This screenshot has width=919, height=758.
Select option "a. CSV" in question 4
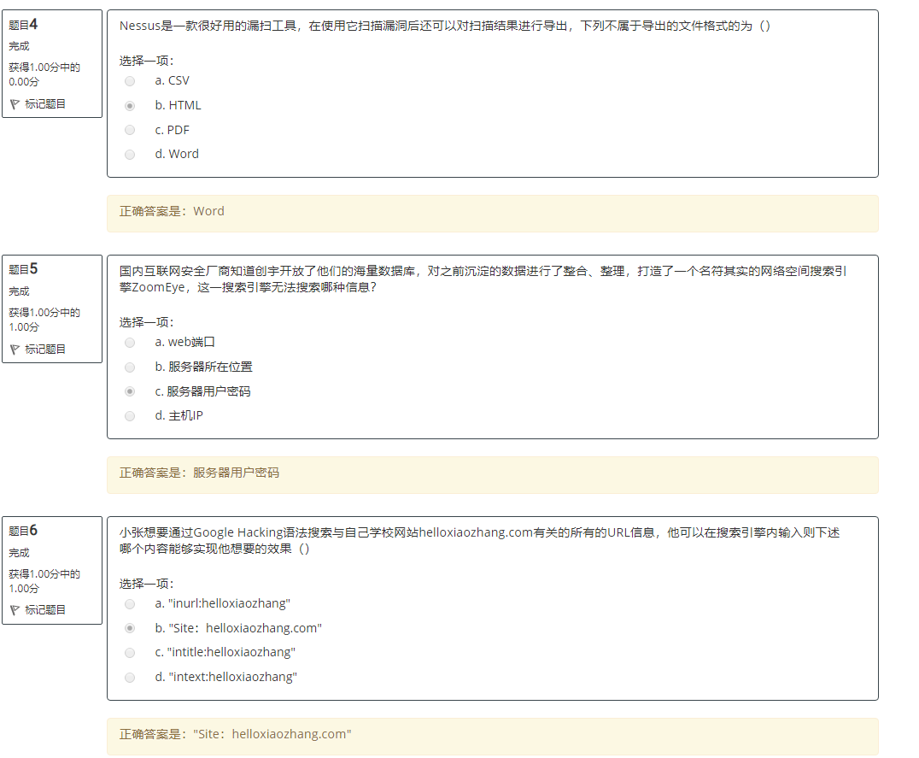coord(129,80)
